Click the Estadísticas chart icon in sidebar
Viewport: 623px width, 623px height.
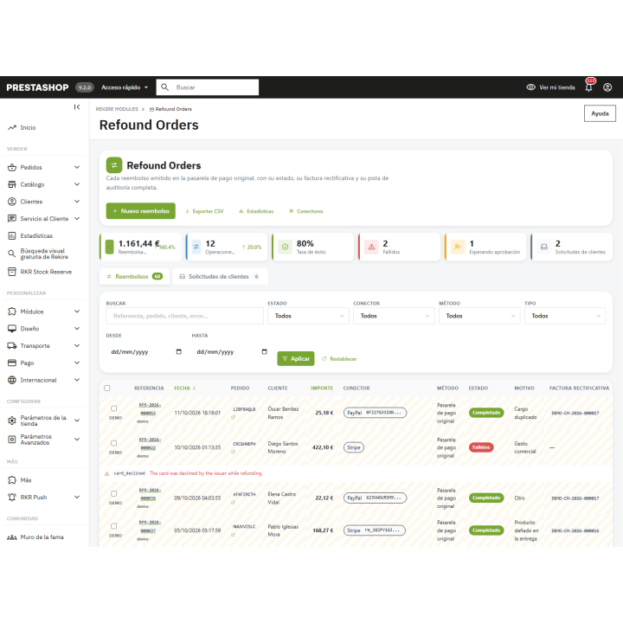click(x=12, y=235)
